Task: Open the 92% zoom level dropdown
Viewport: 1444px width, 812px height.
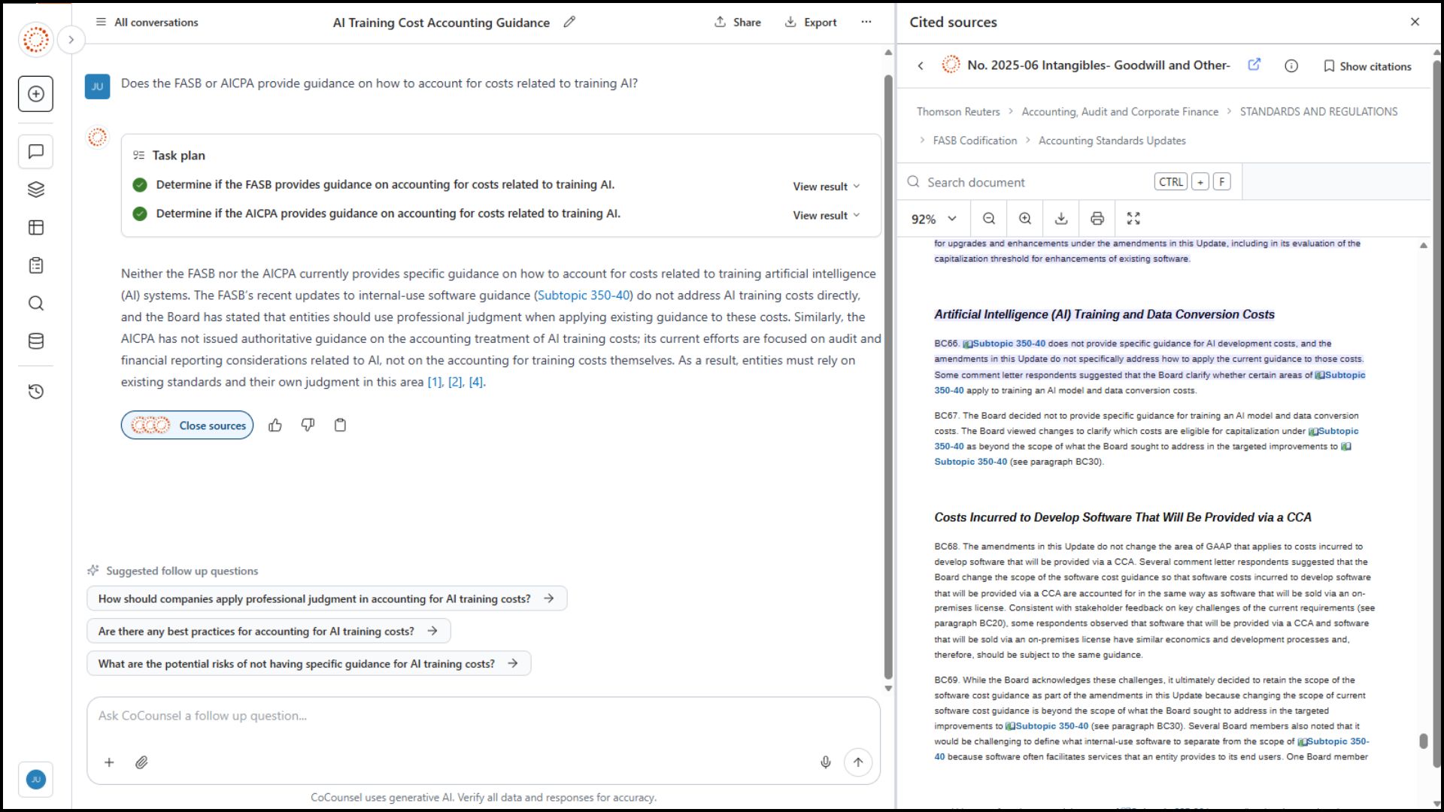Action: pyautogui.click(x=933, y=219)
